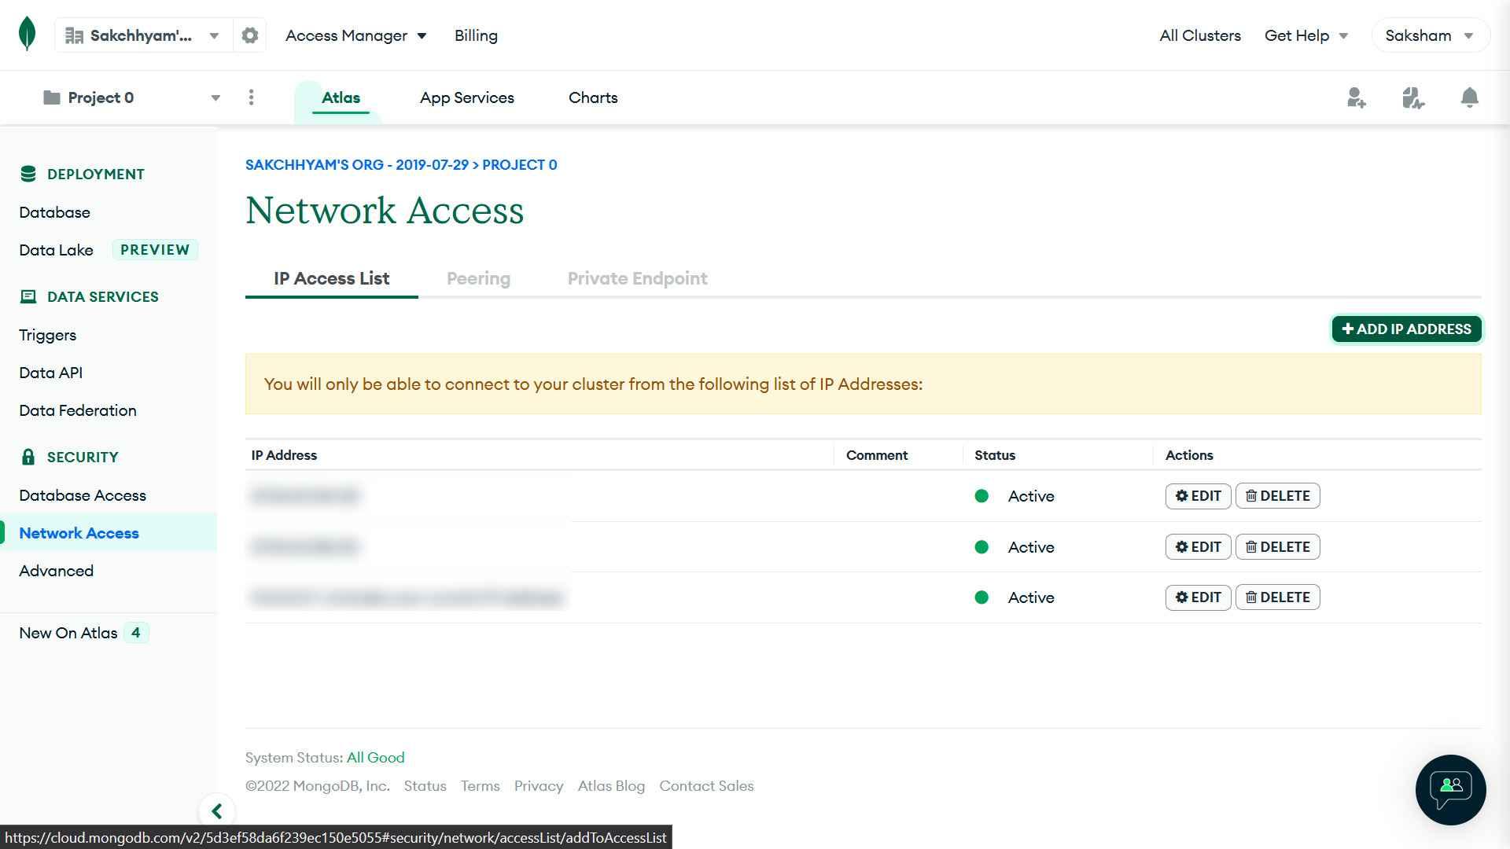Switch to Private Endpoint tab
The image size is (1510, 849).
(x=637, y=278)
